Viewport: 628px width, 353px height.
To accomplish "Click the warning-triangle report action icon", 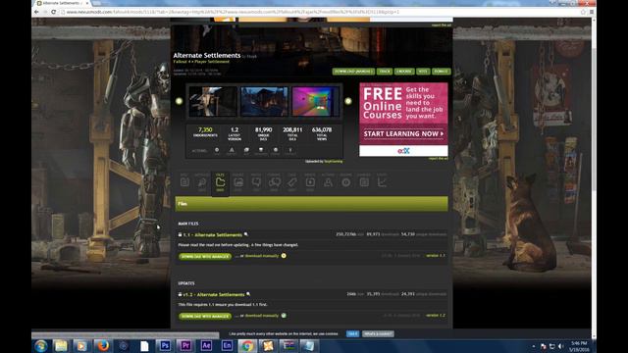I will tap(232, 150).
